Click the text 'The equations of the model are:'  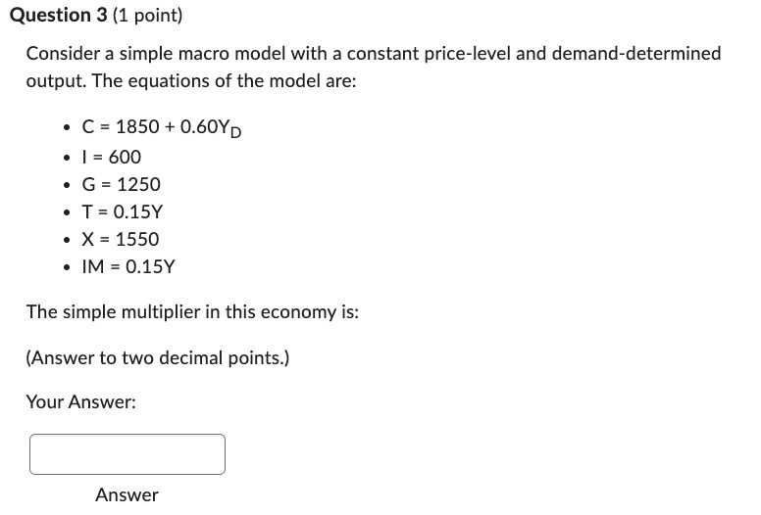(224, 80)
